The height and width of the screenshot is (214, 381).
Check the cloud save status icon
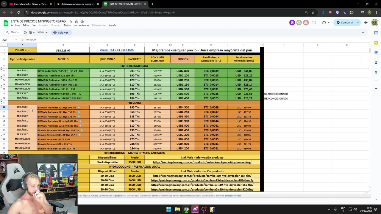coord(82,21)
